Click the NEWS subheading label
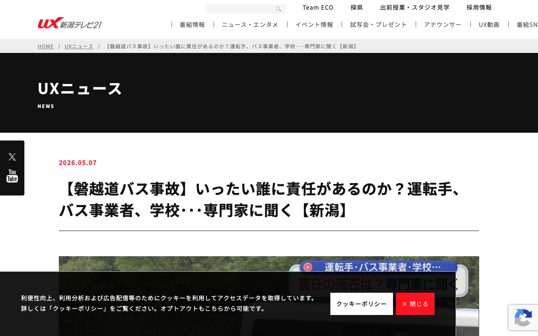This screenshot has width=538, height=336. tap(46, 106)
